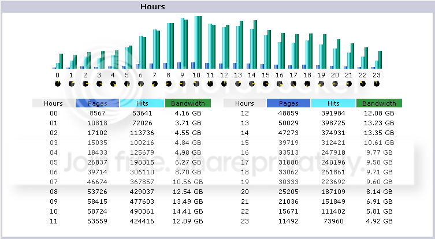Click the 398725 hits value for hour 13

[x=333, y=123]
